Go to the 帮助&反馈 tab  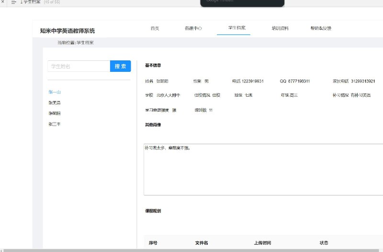point(321,28)
